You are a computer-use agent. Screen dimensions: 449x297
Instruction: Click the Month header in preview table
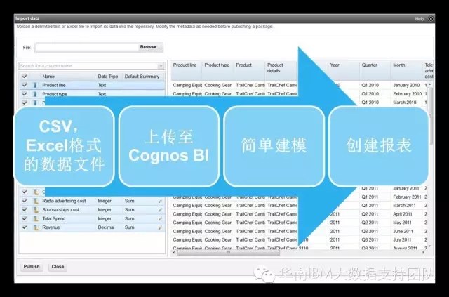tap(399, 65)
